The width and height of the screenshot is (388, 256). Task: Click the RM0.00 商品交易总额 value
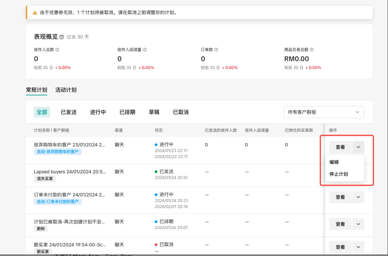[297, 59]
